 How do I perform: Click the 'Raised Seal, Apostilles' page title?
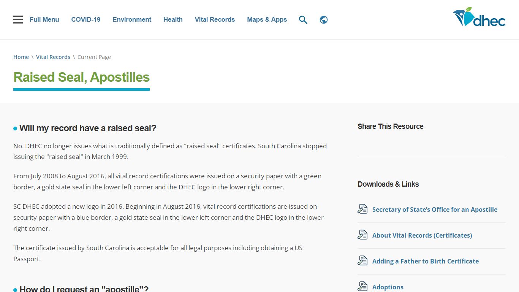pos(81,77)
